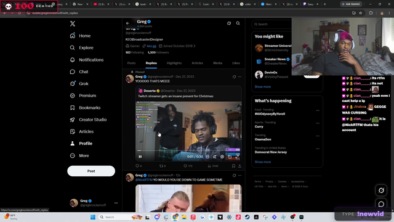This screenshot has width=394, height=222.
Task: Click the white Post button
Action: tap(91, 171)
